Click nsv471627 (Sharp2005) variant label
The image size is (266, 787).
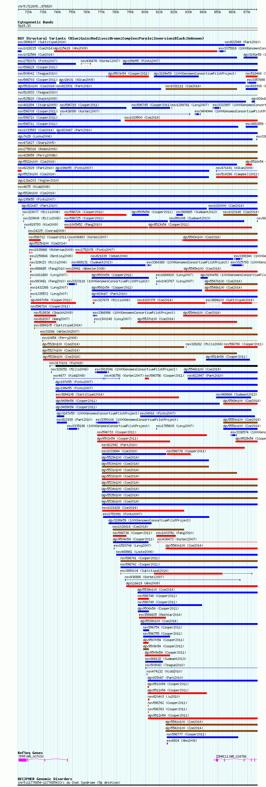36,143
